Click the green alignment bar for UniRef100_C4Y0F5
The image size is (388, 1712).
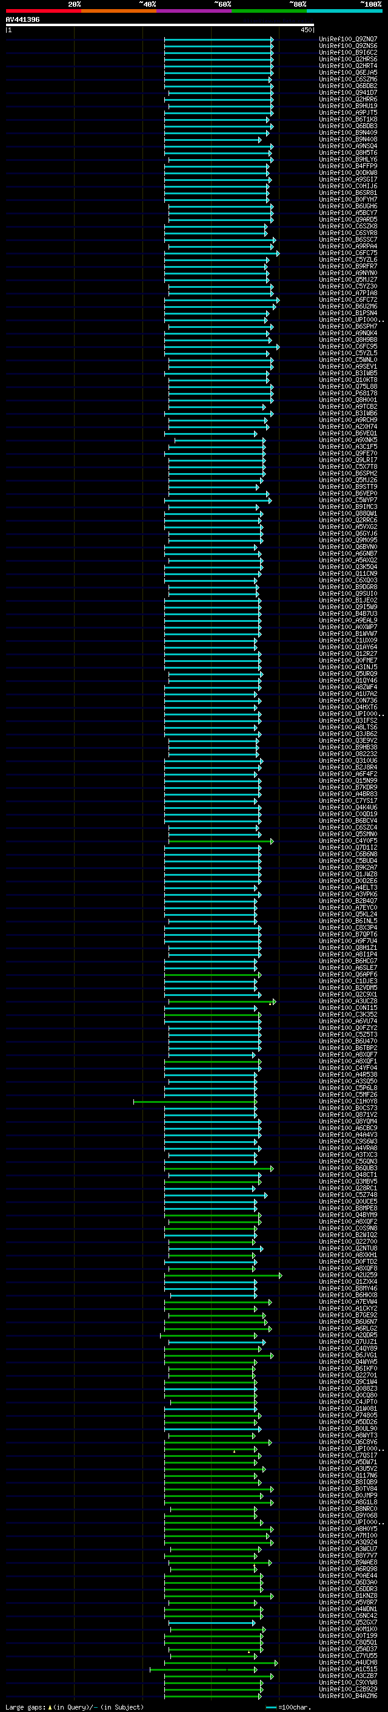[x=221, y=841]
